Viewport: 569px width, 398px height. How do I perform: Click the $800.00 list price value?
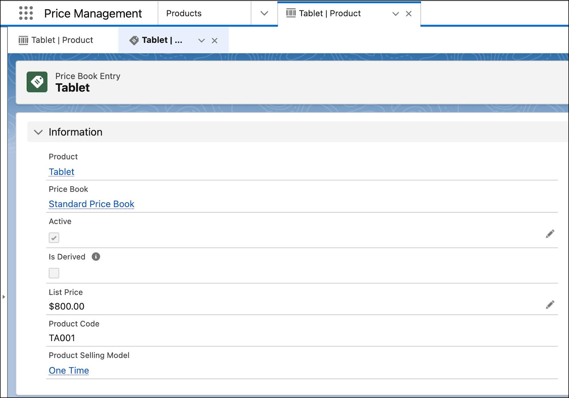tap(67, 306)
